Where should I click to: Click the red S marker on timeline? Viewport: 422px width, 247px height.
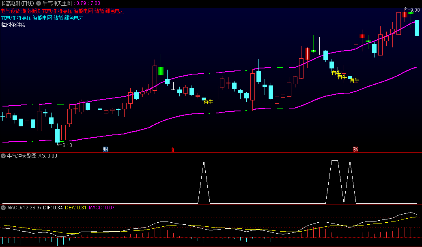[x=173, y=149]
